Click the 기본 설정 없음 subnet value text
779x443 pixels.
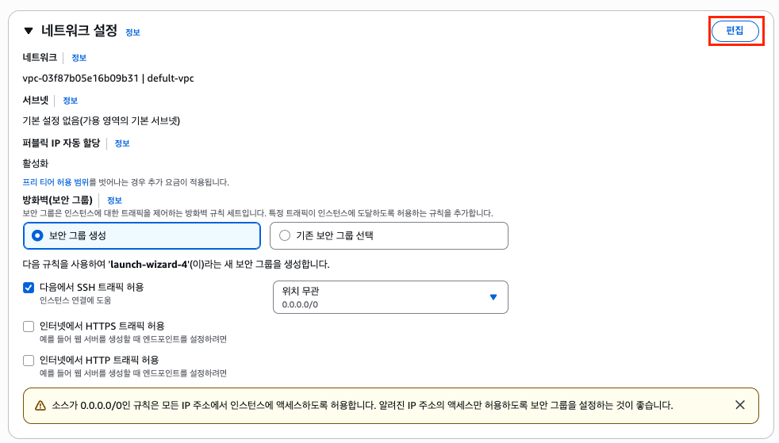(x=102, y=121)
